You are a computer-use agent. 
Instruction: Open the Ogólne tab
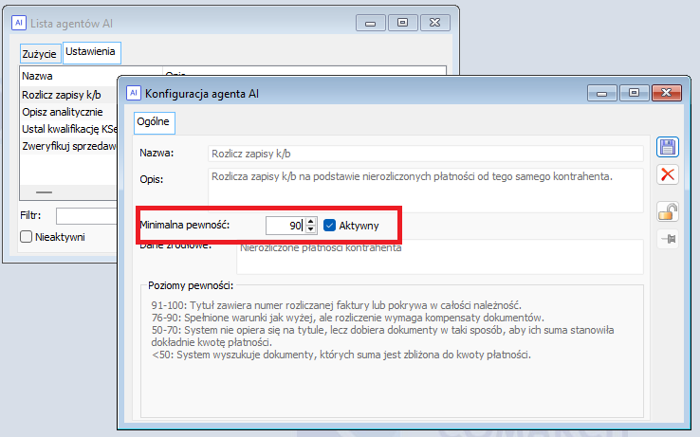point(154,122)
